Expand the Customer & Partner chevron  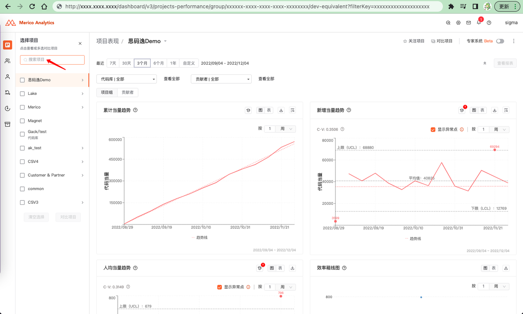tap(83, 175)
